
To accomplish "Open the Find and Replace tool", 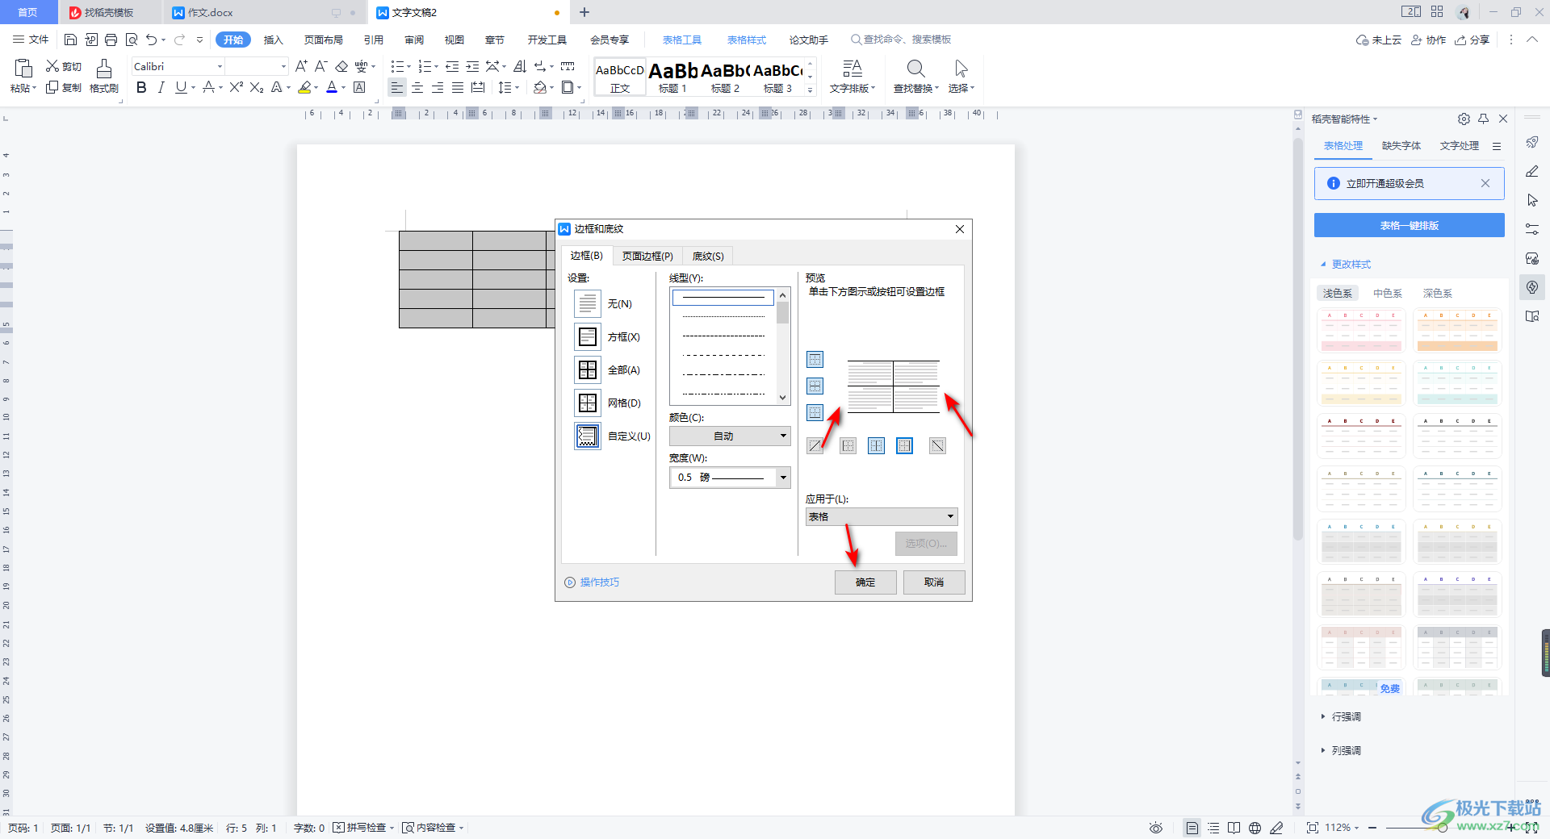I will pyautogui.click(x=915, y=77).
